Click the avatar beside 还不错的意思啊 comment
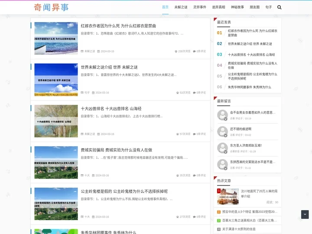Screen dimensions: 312x234 point(222,131)
